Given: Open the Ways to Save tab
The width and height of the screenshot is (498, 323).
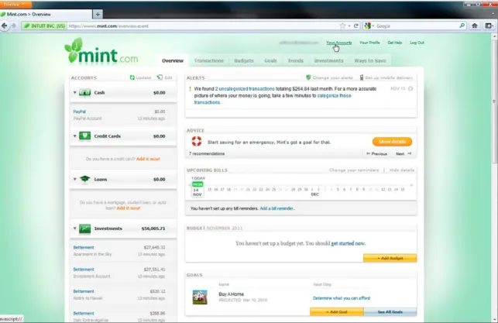Looking at the screenshot, I should click(x=370, y=60).
